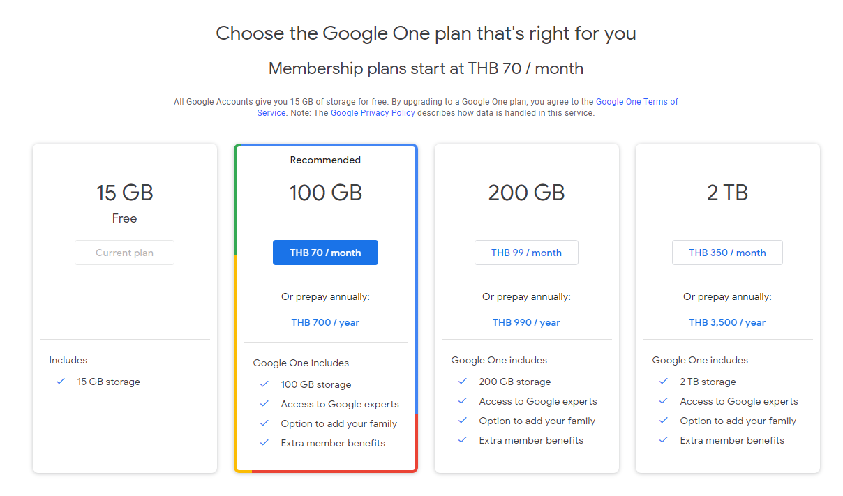The width and height of the screenshot is (843, 496).
Task: Choose THB 3,500 / year annual price
Action: point(727,322)
